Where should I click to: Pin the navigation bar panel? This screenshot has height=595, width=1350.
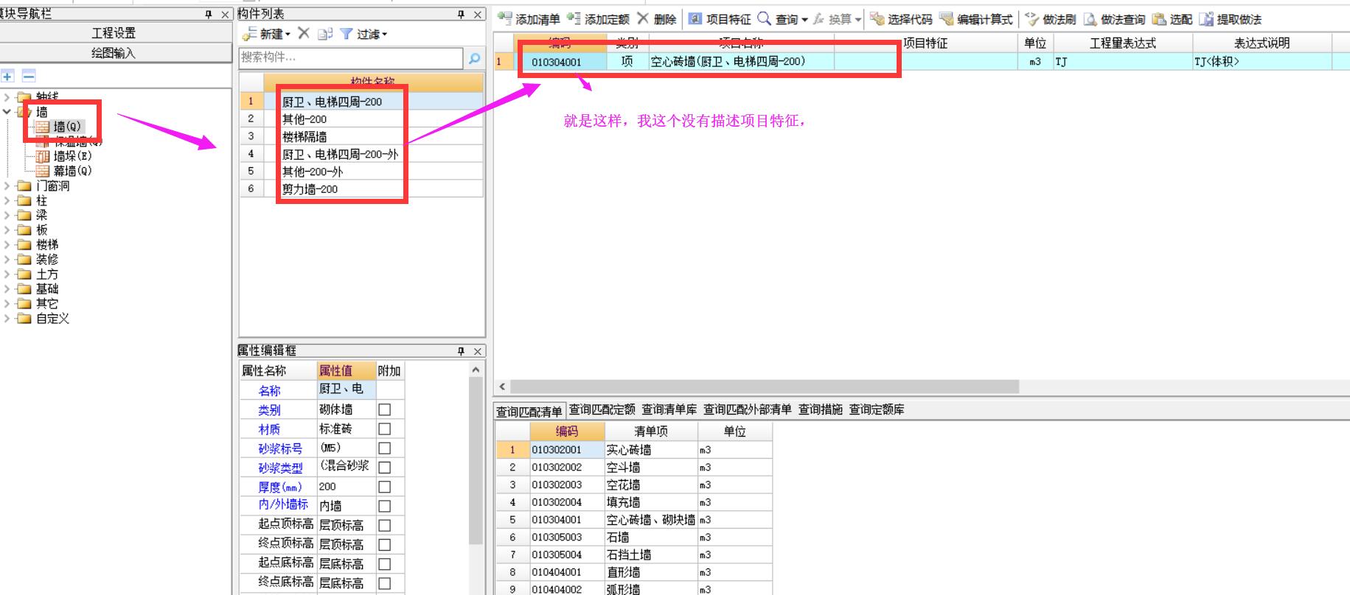pos(209,14)
